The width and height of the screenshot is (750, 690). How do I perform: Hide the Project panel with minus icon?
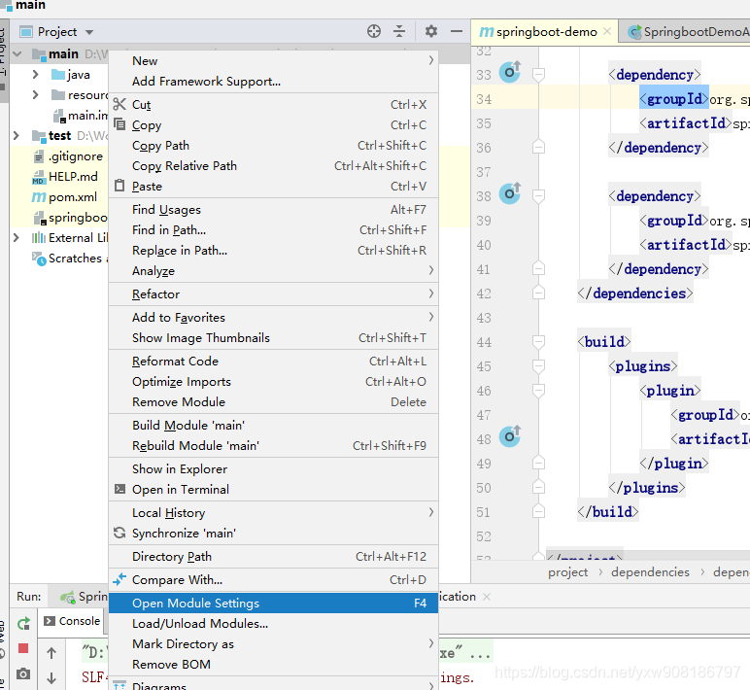(457, 31)
